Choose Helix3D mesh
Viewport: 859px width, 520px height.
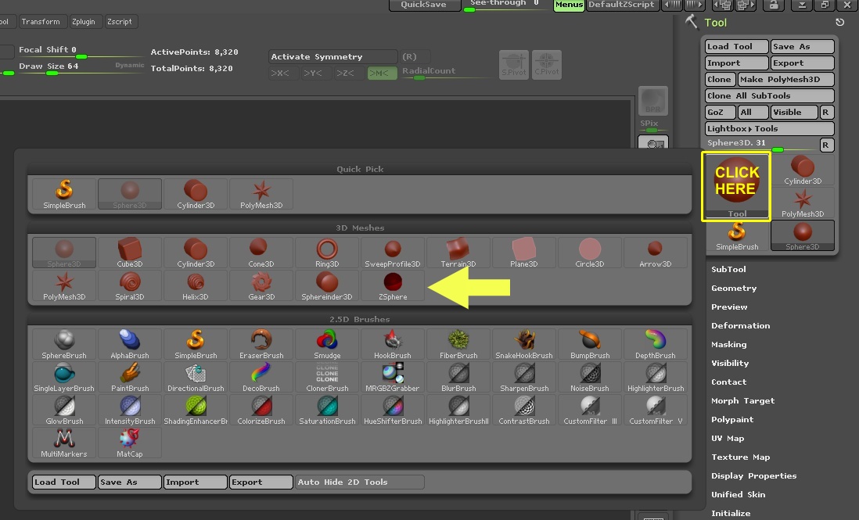coord(196,285)
